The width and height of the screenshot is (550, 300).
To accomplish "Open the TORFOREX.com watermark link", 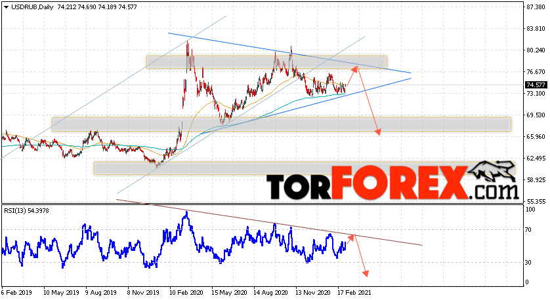I will click(392, 183).
